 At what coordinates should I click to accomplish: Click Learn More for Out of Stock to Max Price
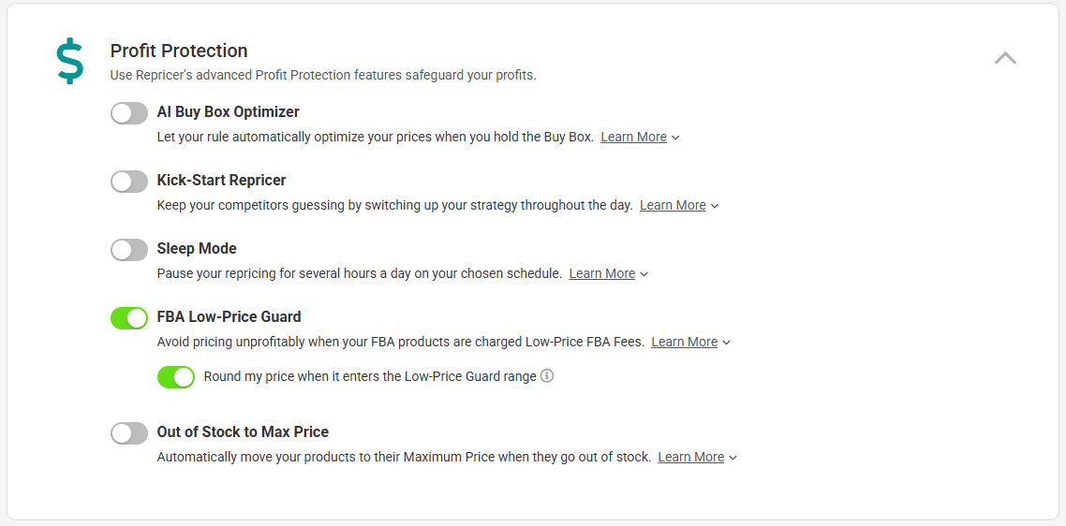coord(690,458)
